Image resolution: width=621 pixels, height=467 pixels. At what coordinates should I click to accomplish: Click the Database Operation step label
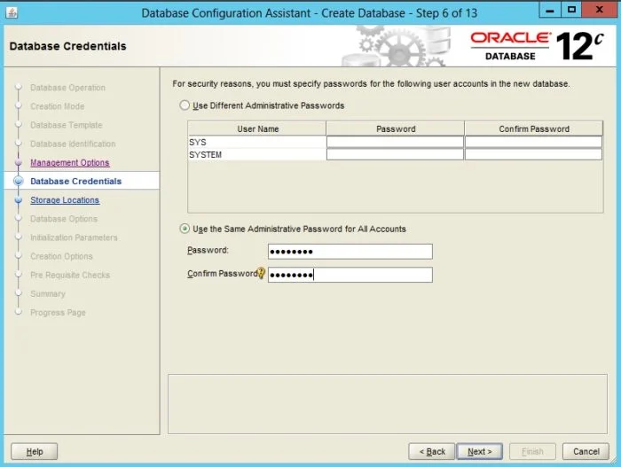(67, 88)
